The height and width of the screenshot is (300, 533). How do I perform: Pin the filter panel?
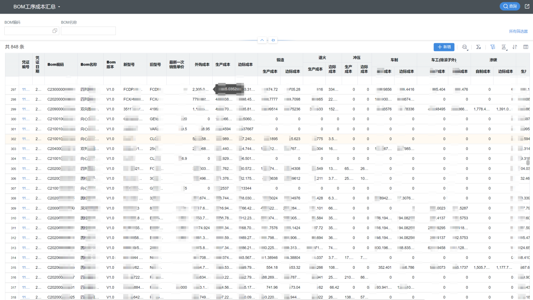(273, 40)
